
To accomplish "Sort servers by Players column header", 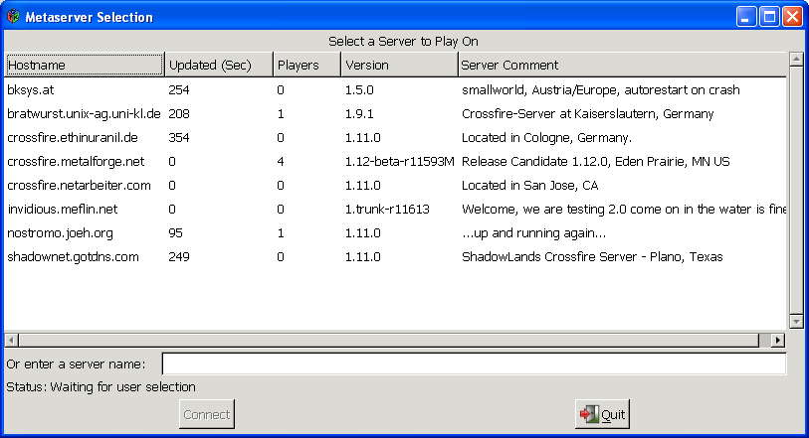I will pos(306,65).
